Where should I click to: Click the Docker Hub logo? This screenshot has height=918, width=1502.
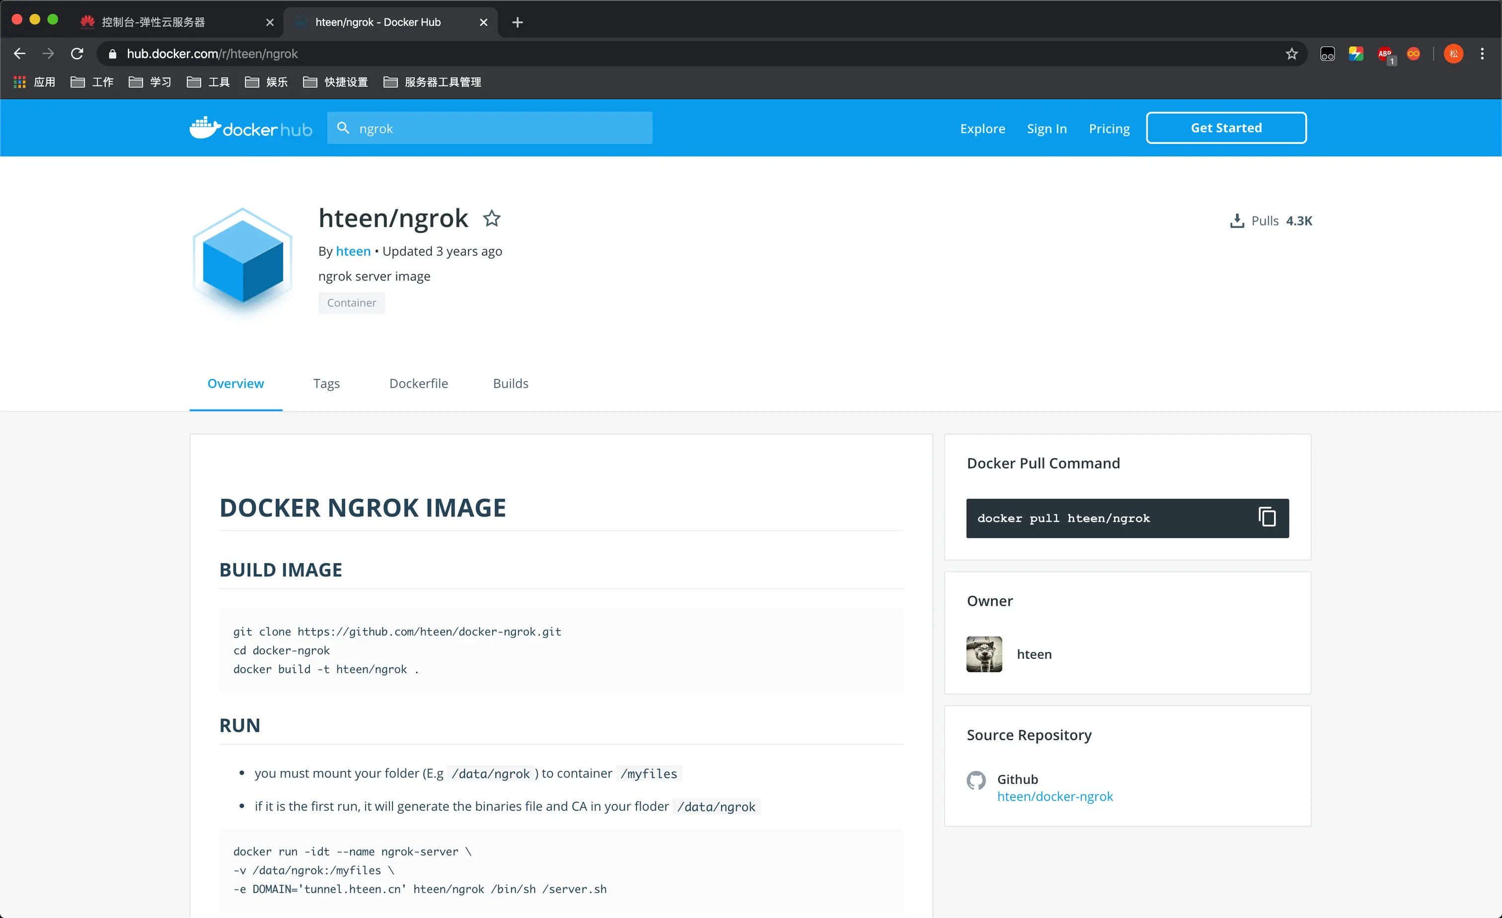pyautogui.click(x=250, y=128)
